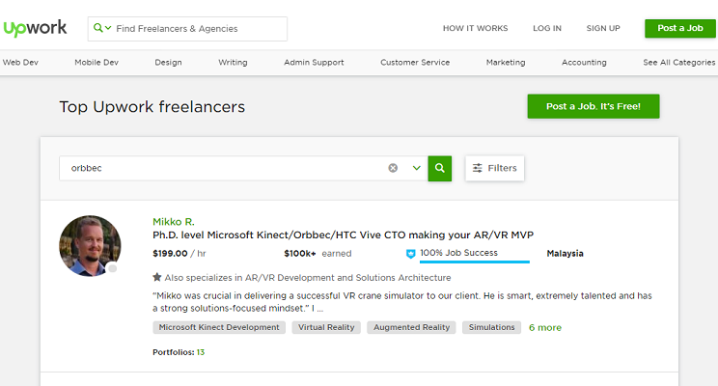718x386 pixels.
Task: Open the Filters panel
Action: [x=494, y=168]
